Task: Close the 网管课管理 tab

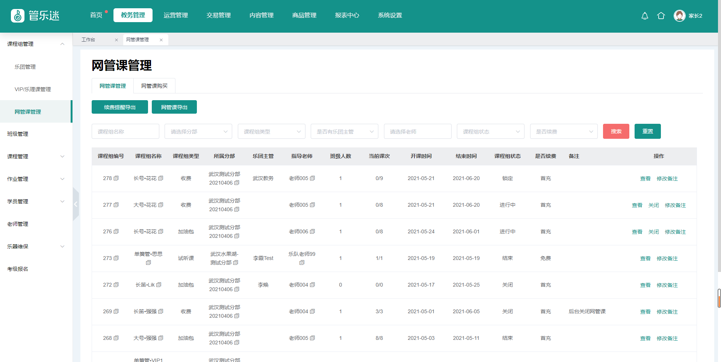Action: (161, 40)
